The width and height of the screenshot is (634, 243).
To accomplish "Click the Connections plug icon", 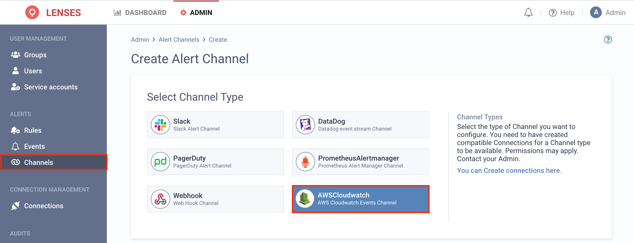I will 16,206.
